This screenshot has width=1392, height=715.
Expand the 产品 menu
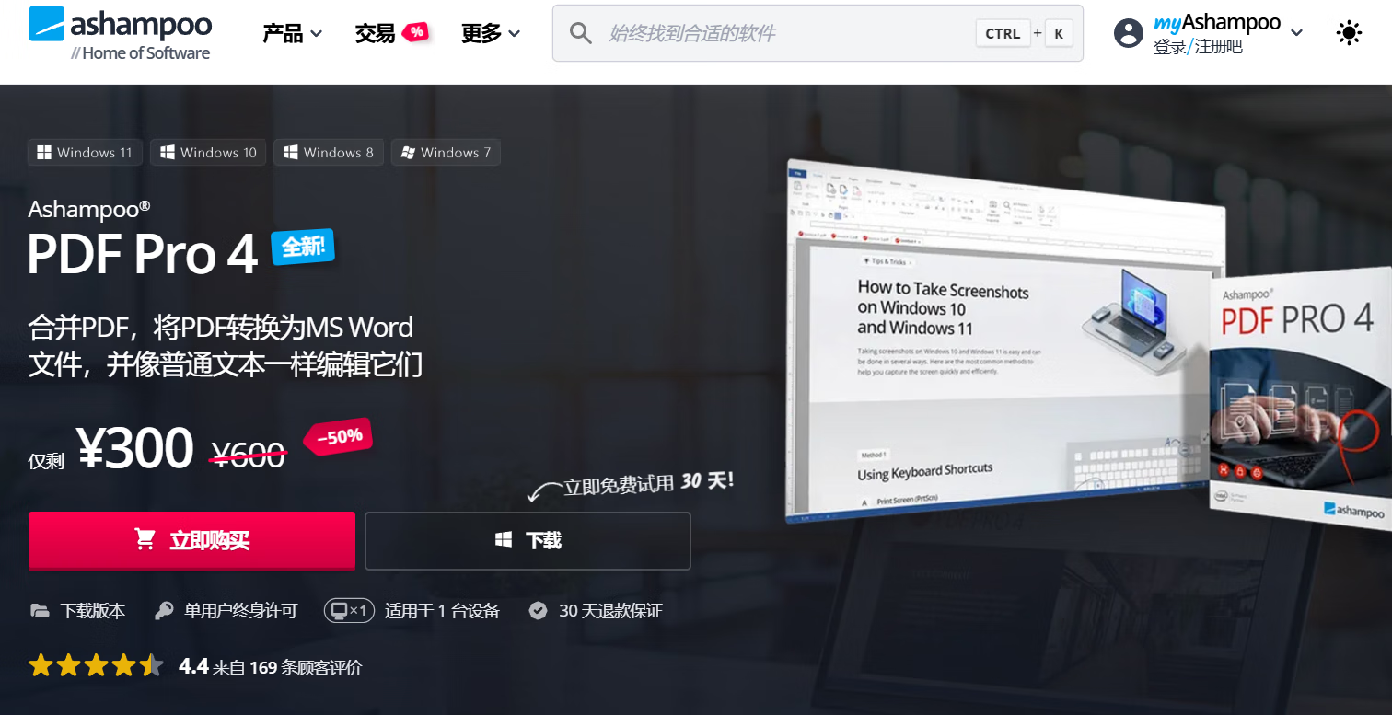292,34
